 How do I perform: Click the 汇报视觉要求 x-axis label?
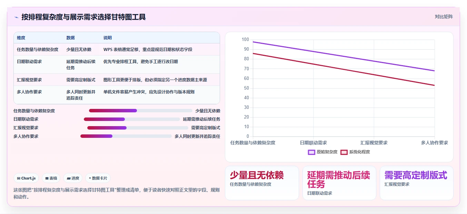[374, 143]
